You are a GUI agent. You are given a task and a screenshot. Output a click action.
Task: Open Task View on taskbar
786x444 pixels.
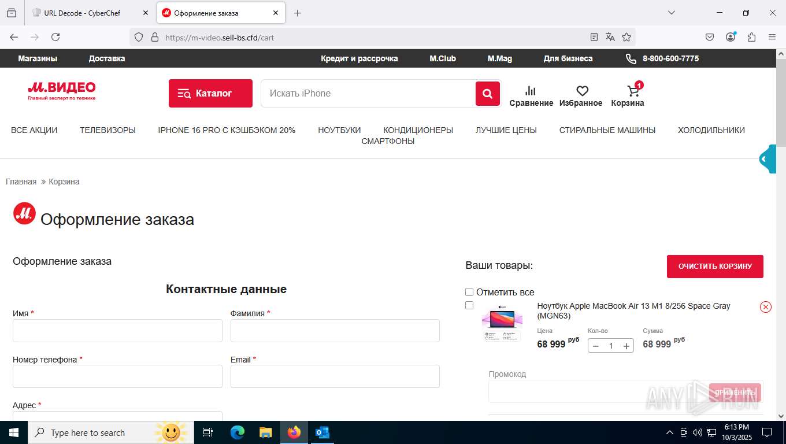click(208, 432)
